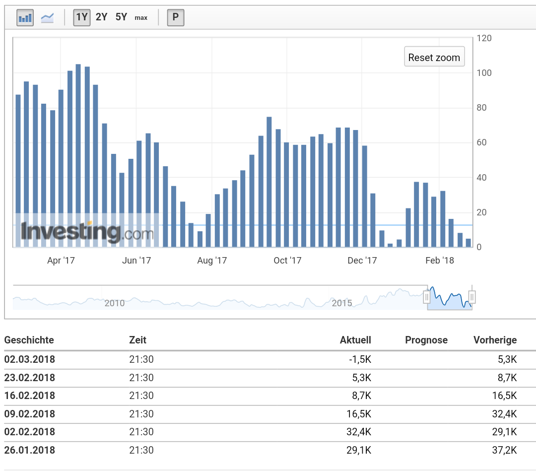The width and height of the screenshot is (536, 471).
Task: Click the Investing.com watermark logo
Action: [87, 232]
